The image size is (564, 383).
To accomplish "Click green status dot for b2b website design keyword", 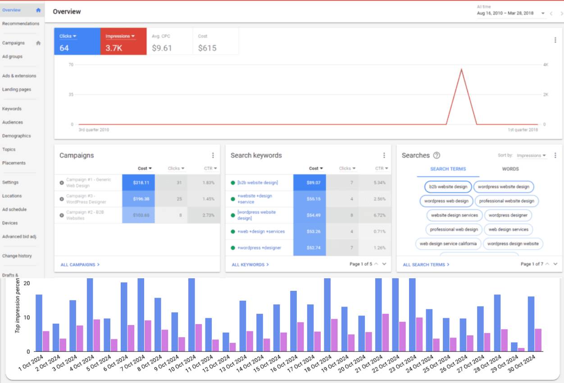I will (x=233, y=183).
